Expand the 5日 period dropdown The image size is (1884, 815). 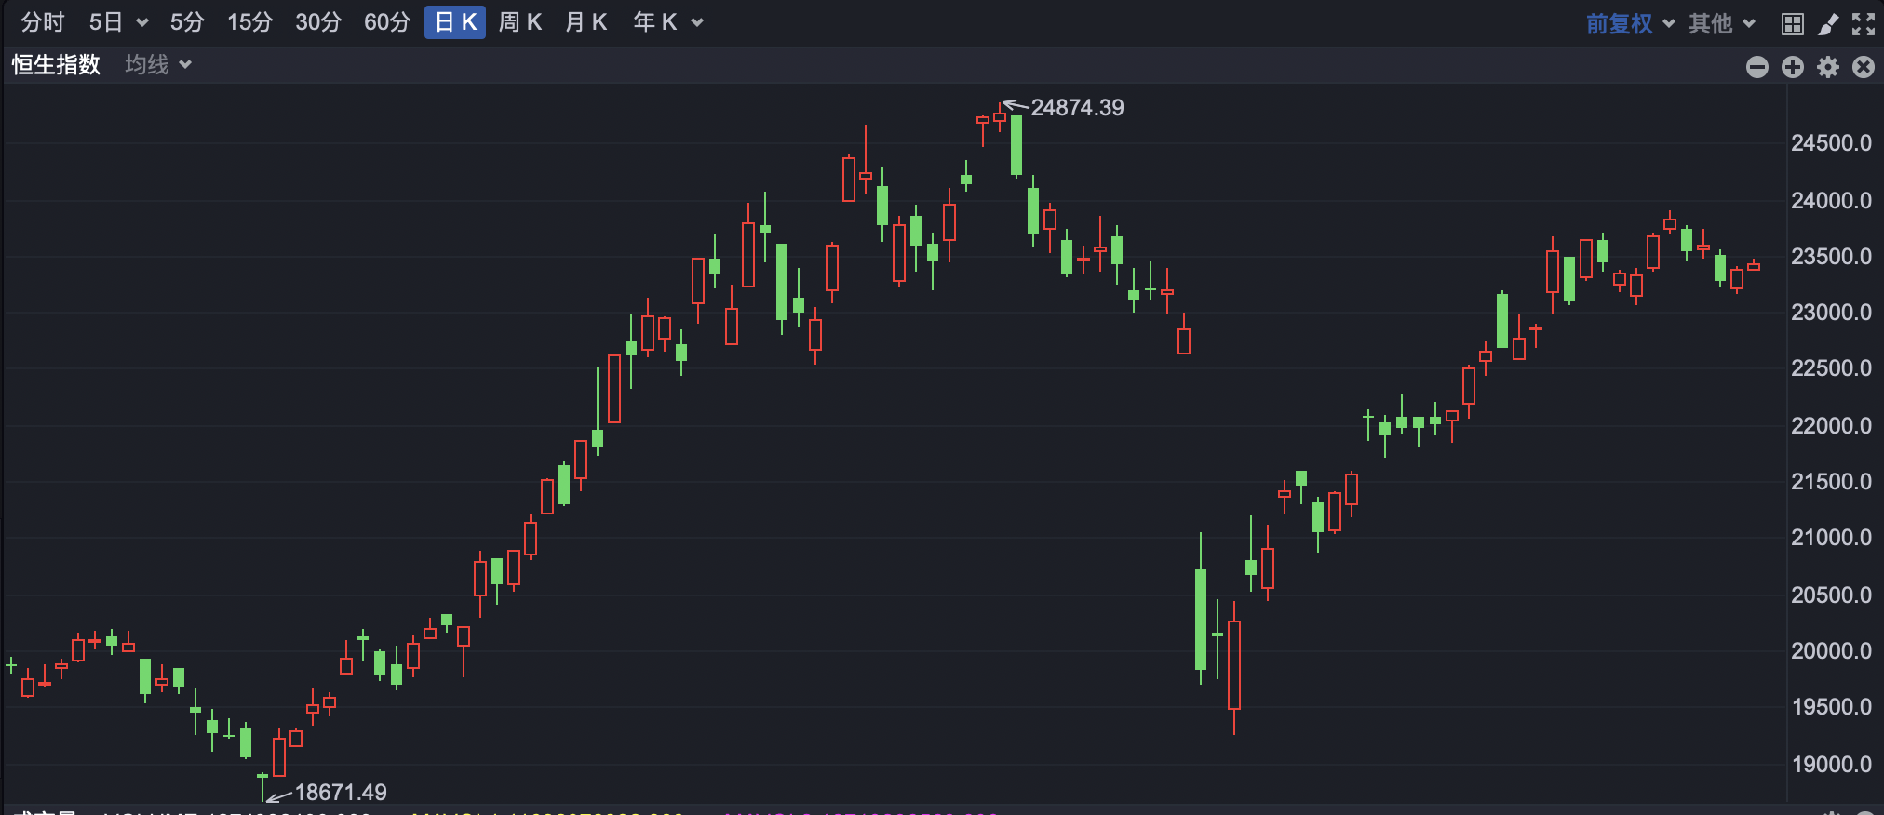pyautogui.click(x=142, y=23)
